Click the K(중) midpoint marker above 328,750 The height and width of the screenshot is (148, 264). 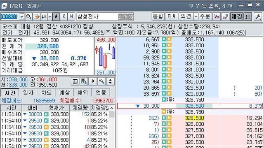click(x=168, y=99)
